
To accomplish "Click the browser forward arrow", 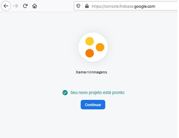I will point(16,6).
